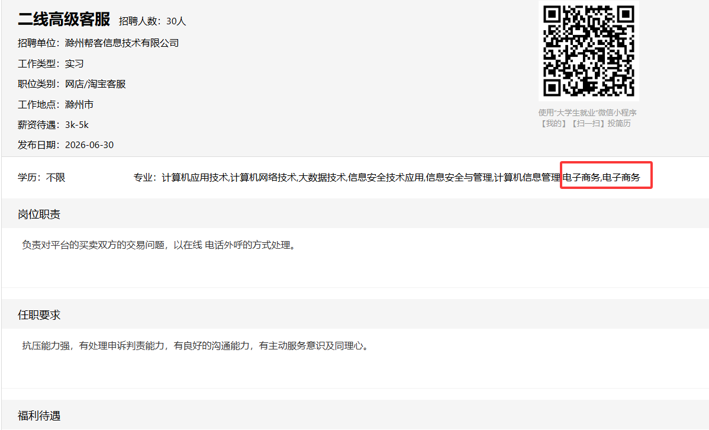This screenshot has width=709, height=430.
Task: Click the 【我的】【扫一扫】投简历 caption
Action: pyautogui.click(x=585, y=123)
